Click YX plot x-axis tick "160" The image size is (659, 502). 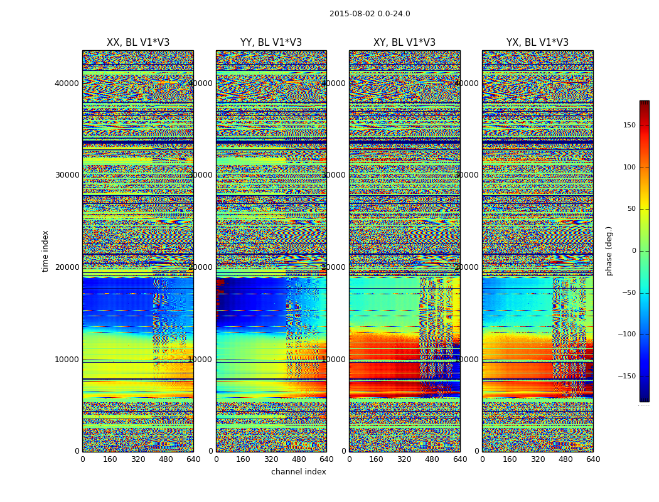(x=510, y=459)
